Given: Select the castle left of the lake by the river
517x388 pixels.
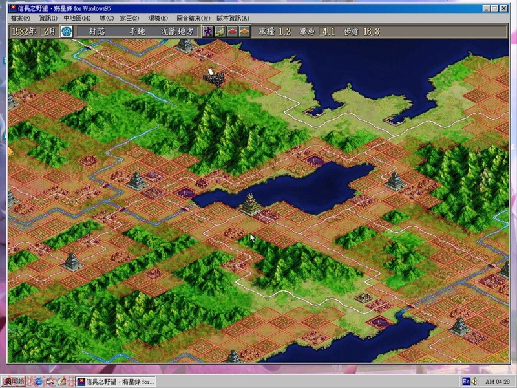Looking at the screenshot, I should (136, 181).
